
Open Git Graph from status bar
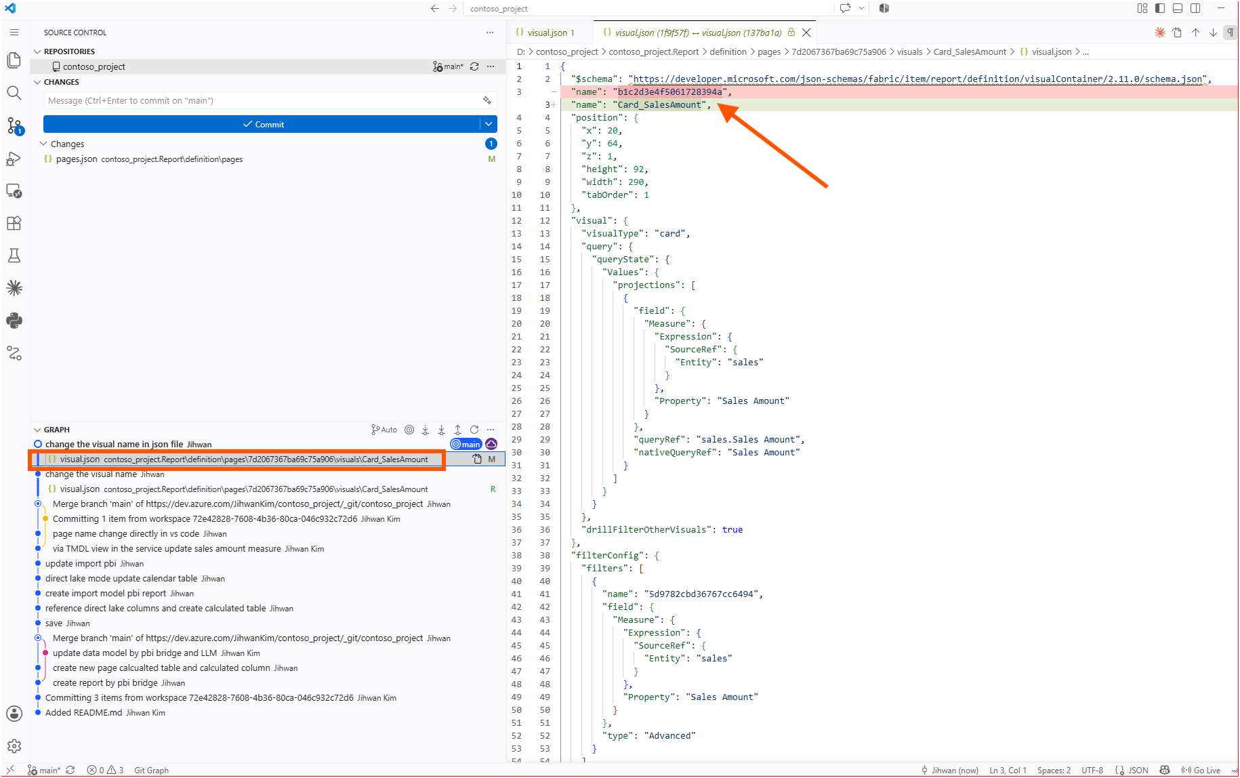[x=151, y=771]
